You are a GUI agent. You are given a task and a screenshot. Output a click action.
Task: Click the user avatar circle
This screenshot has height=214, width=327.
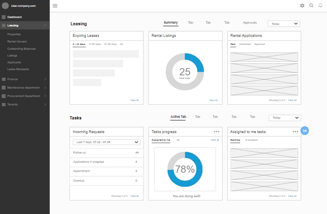click(5, 6)
